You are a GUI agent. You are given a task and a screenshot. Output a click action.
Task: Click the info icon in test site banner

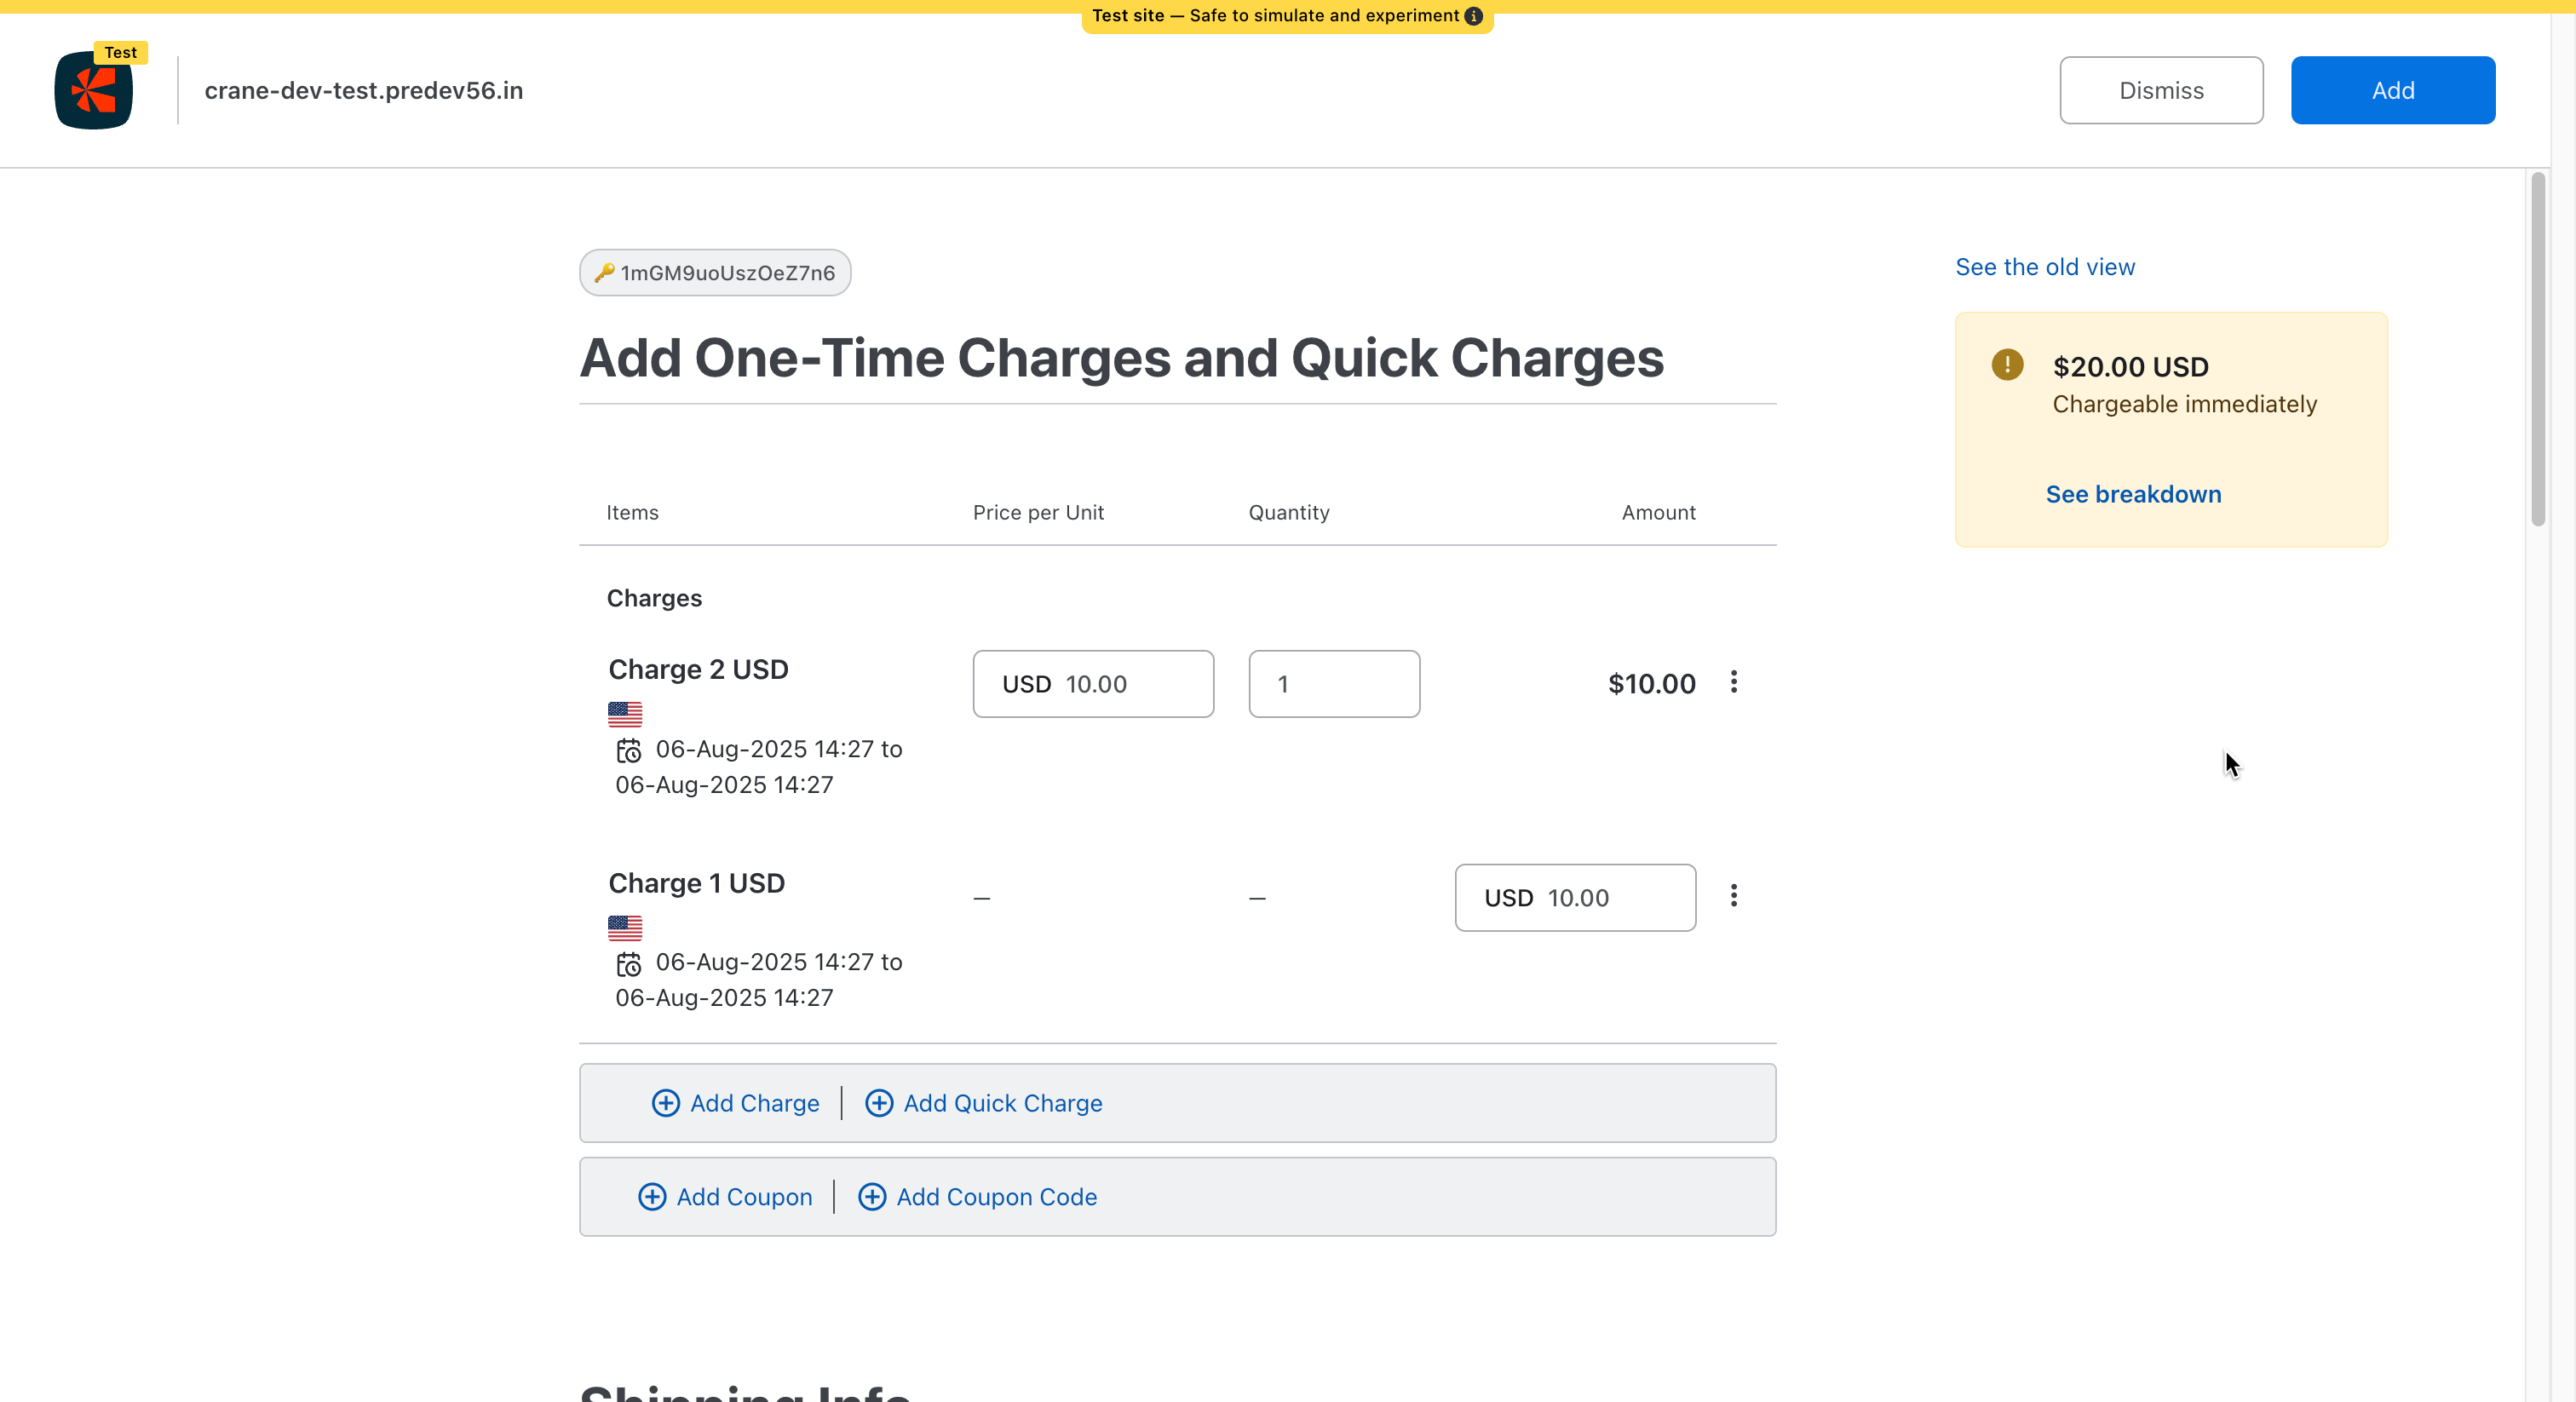point(1474,16)
